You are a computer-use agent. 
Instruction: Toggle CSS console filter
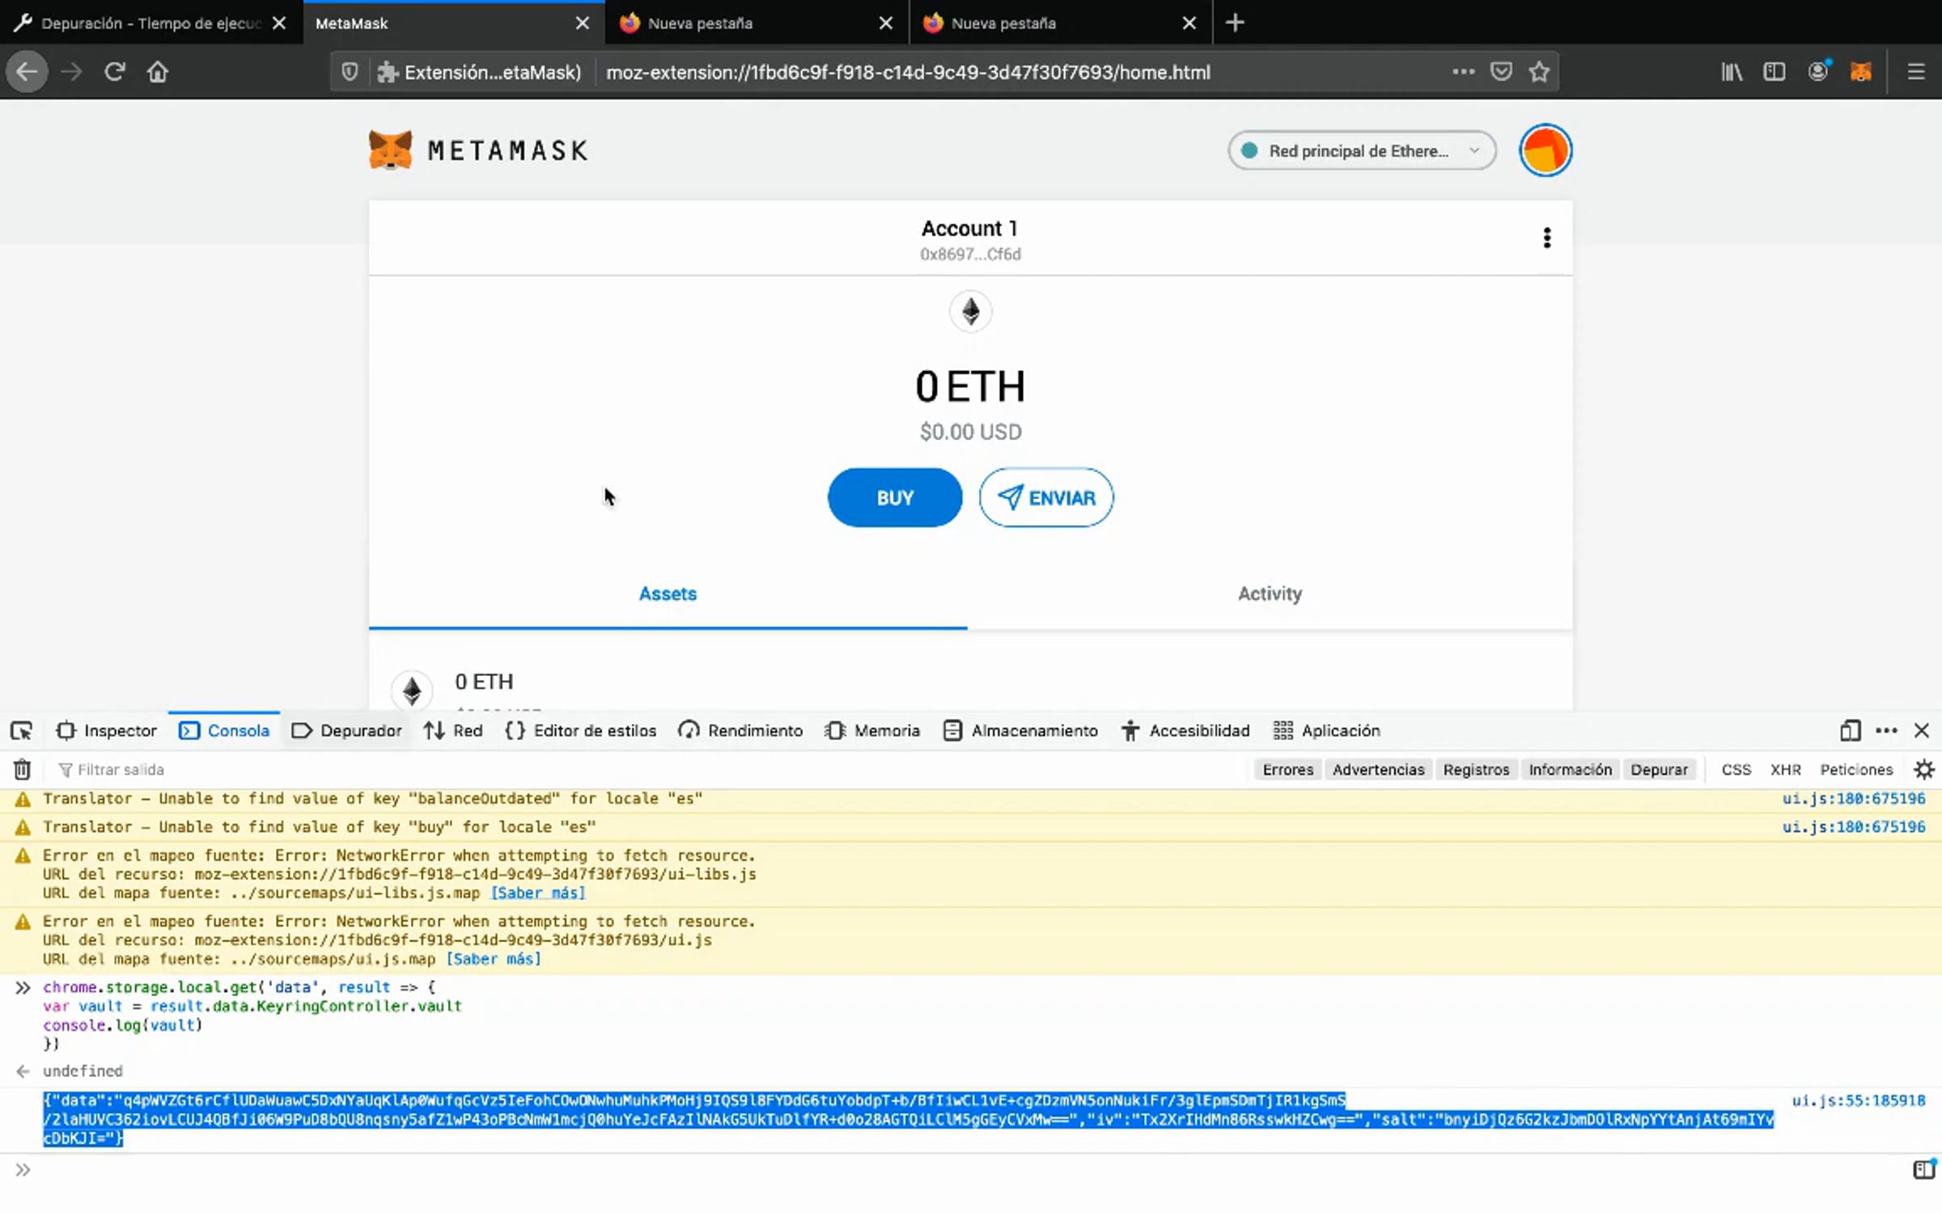click(1736, 770)
